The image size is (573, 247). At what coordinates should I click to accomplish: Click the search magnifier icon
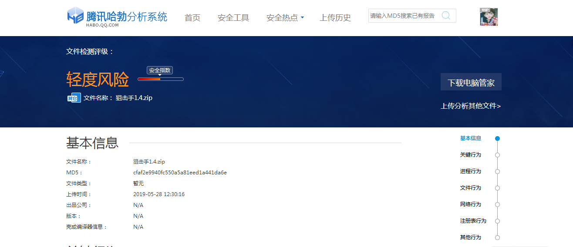point(446,16)
